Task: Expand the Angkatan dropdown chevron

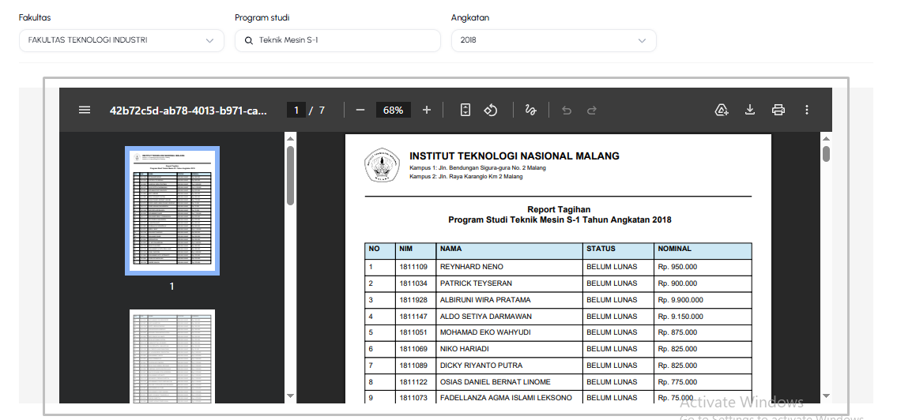Action: (x=642, y=40)
